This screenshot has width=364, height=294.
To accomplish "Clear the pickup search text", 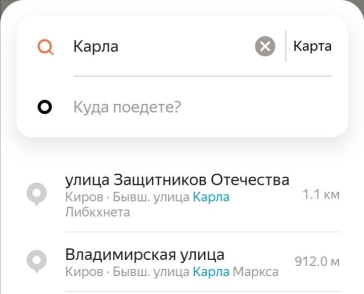I will (x=265, y=47).
